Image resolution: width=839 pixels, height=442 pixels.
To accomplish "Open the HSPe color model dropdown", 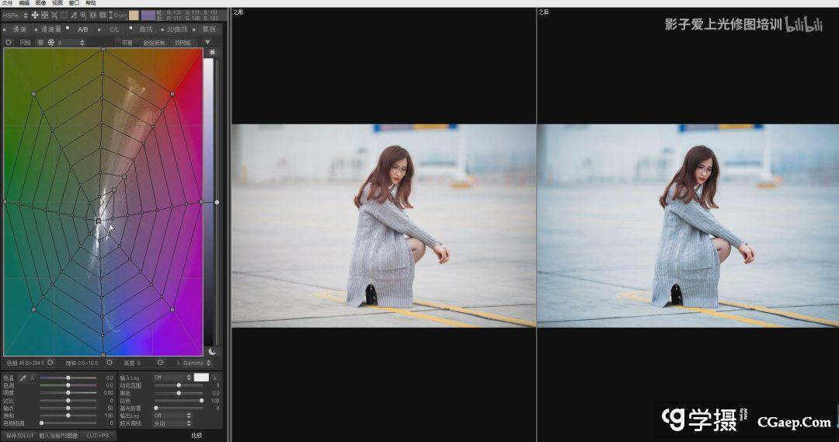I will (15, 15).
